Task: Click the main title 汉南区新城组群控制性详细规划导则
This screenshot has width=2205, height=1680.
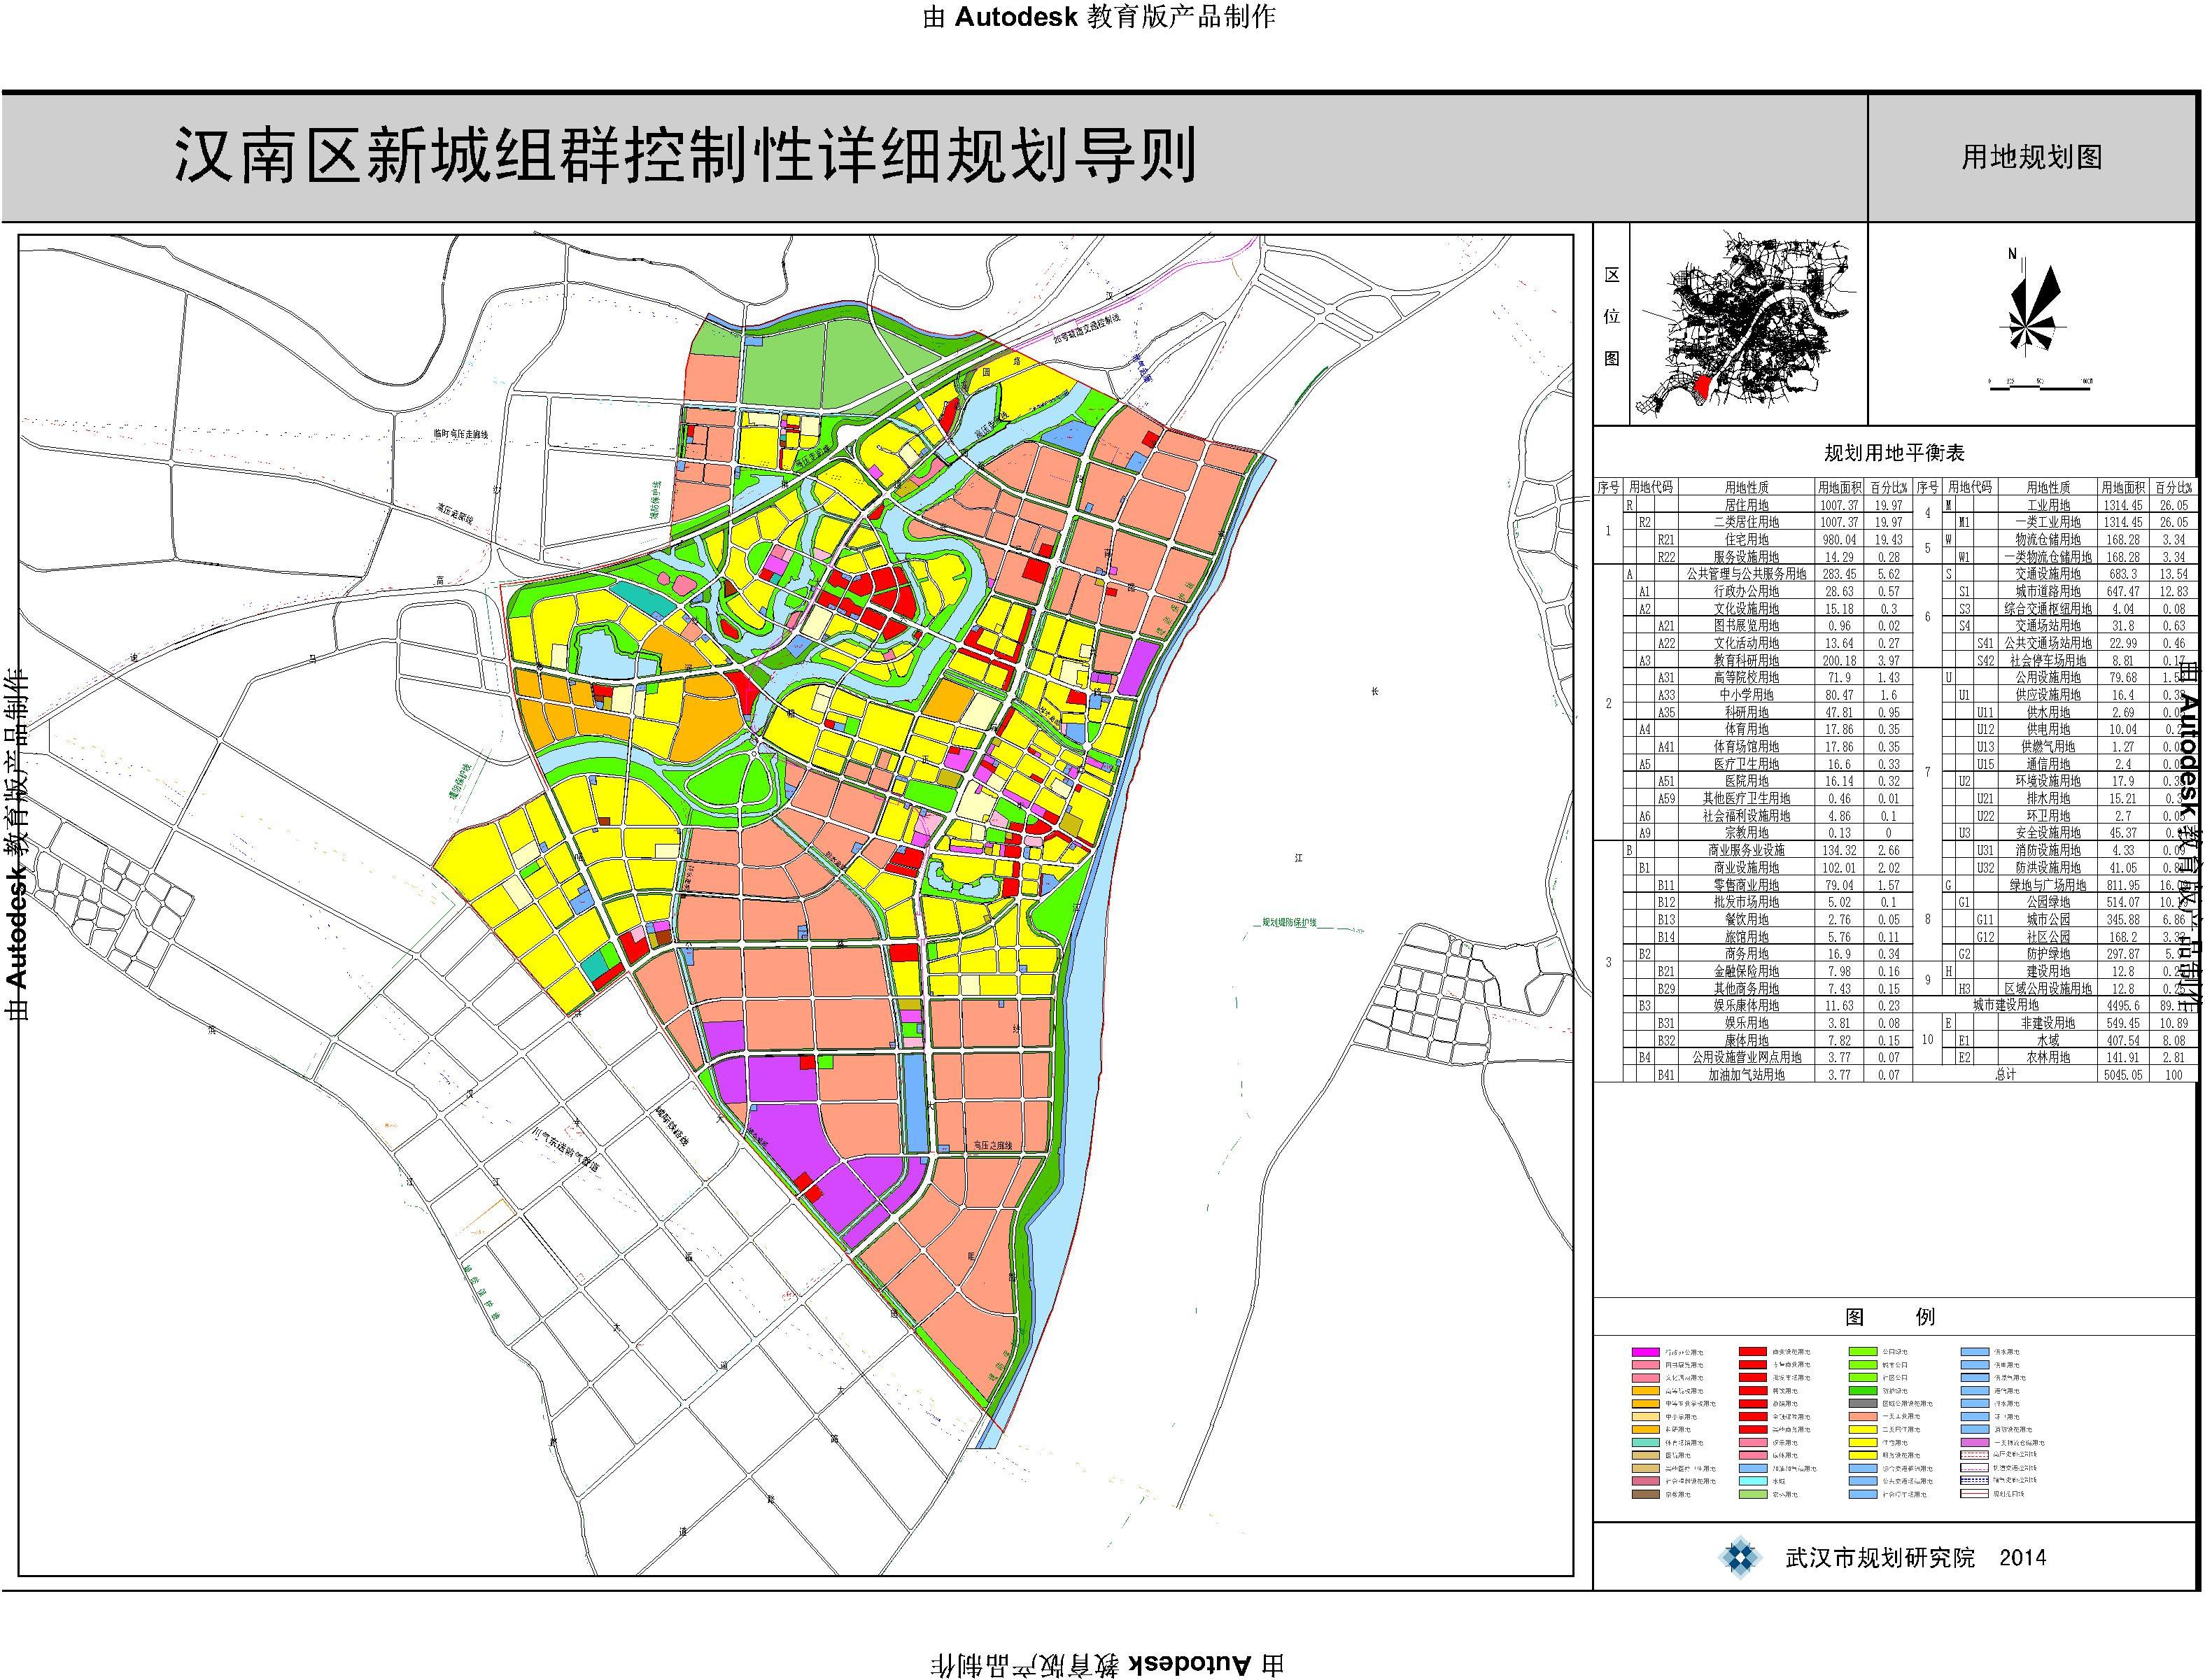Action: click(x=686, y=156)
